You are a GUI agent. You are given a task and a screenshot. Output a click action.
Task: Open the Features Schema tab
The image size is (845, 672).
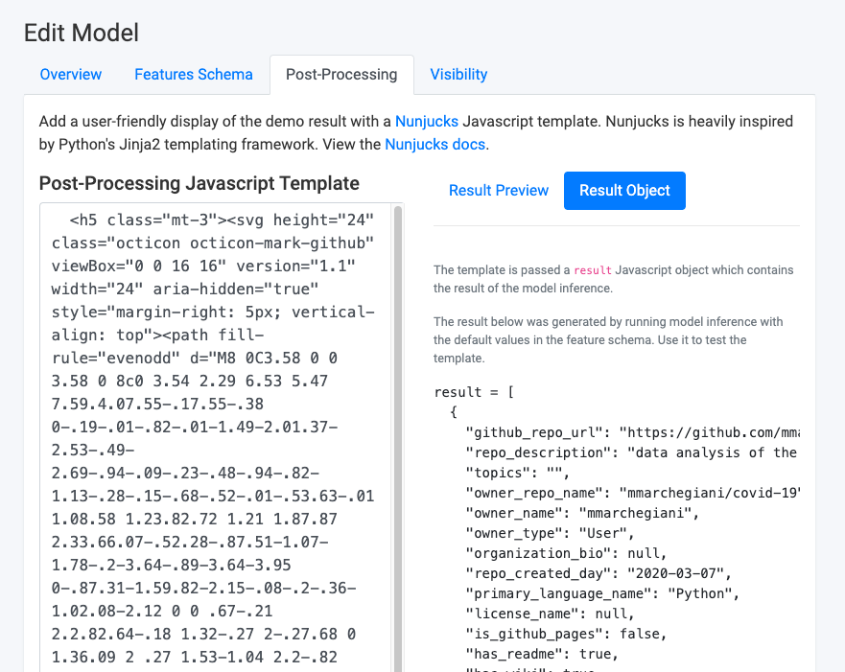[194, 75]
